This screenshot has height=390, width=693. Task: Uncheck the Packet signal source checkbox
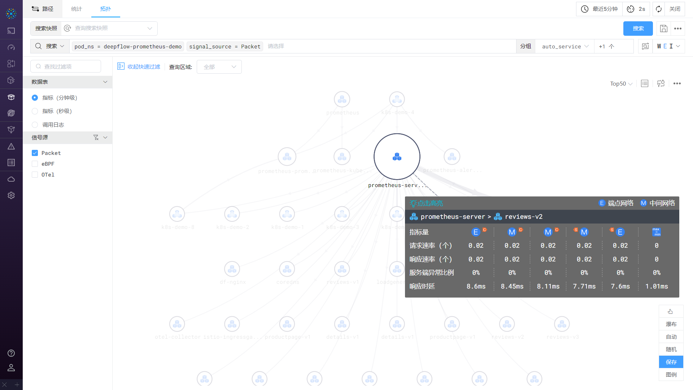[x=35, y=153]
